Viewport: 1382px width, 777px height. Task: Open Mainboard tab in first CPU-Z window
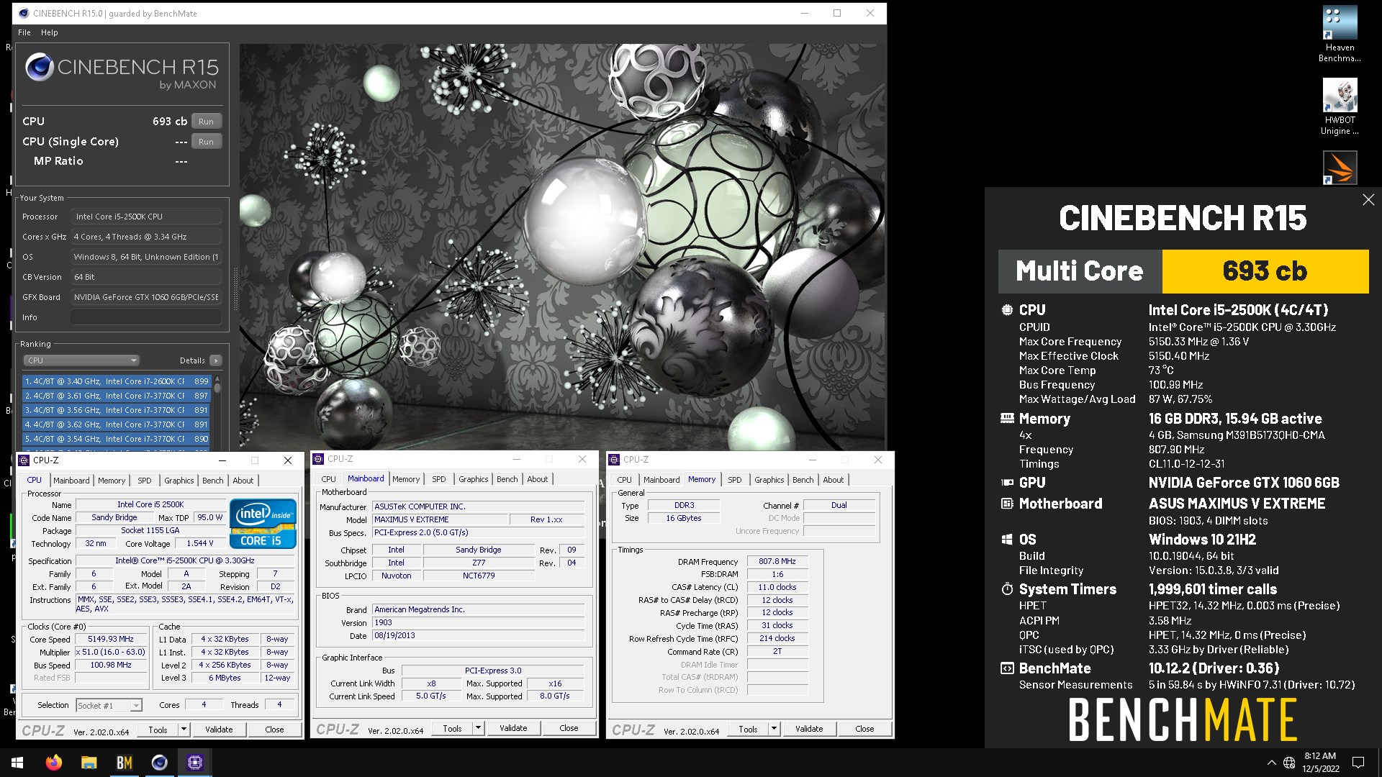point(71,481)
